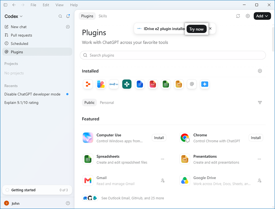
Task: Open the Getting started 0 of 3 checklist
Action: coord(37,190)
